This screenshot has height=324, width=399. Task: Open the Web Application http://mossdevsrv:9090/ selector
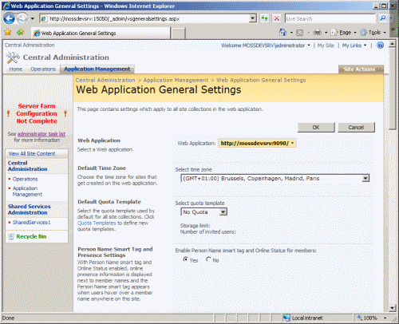[257, 143]
